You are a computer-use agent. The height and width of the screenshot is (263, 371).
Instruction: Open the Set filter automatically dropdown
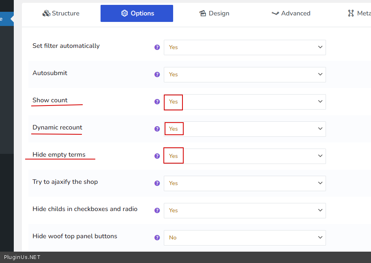(x=244, y=47)
